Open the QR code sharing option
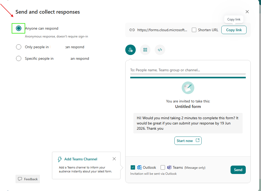The width and height of the screenshot is (261, 191). [x=145, y=50]
